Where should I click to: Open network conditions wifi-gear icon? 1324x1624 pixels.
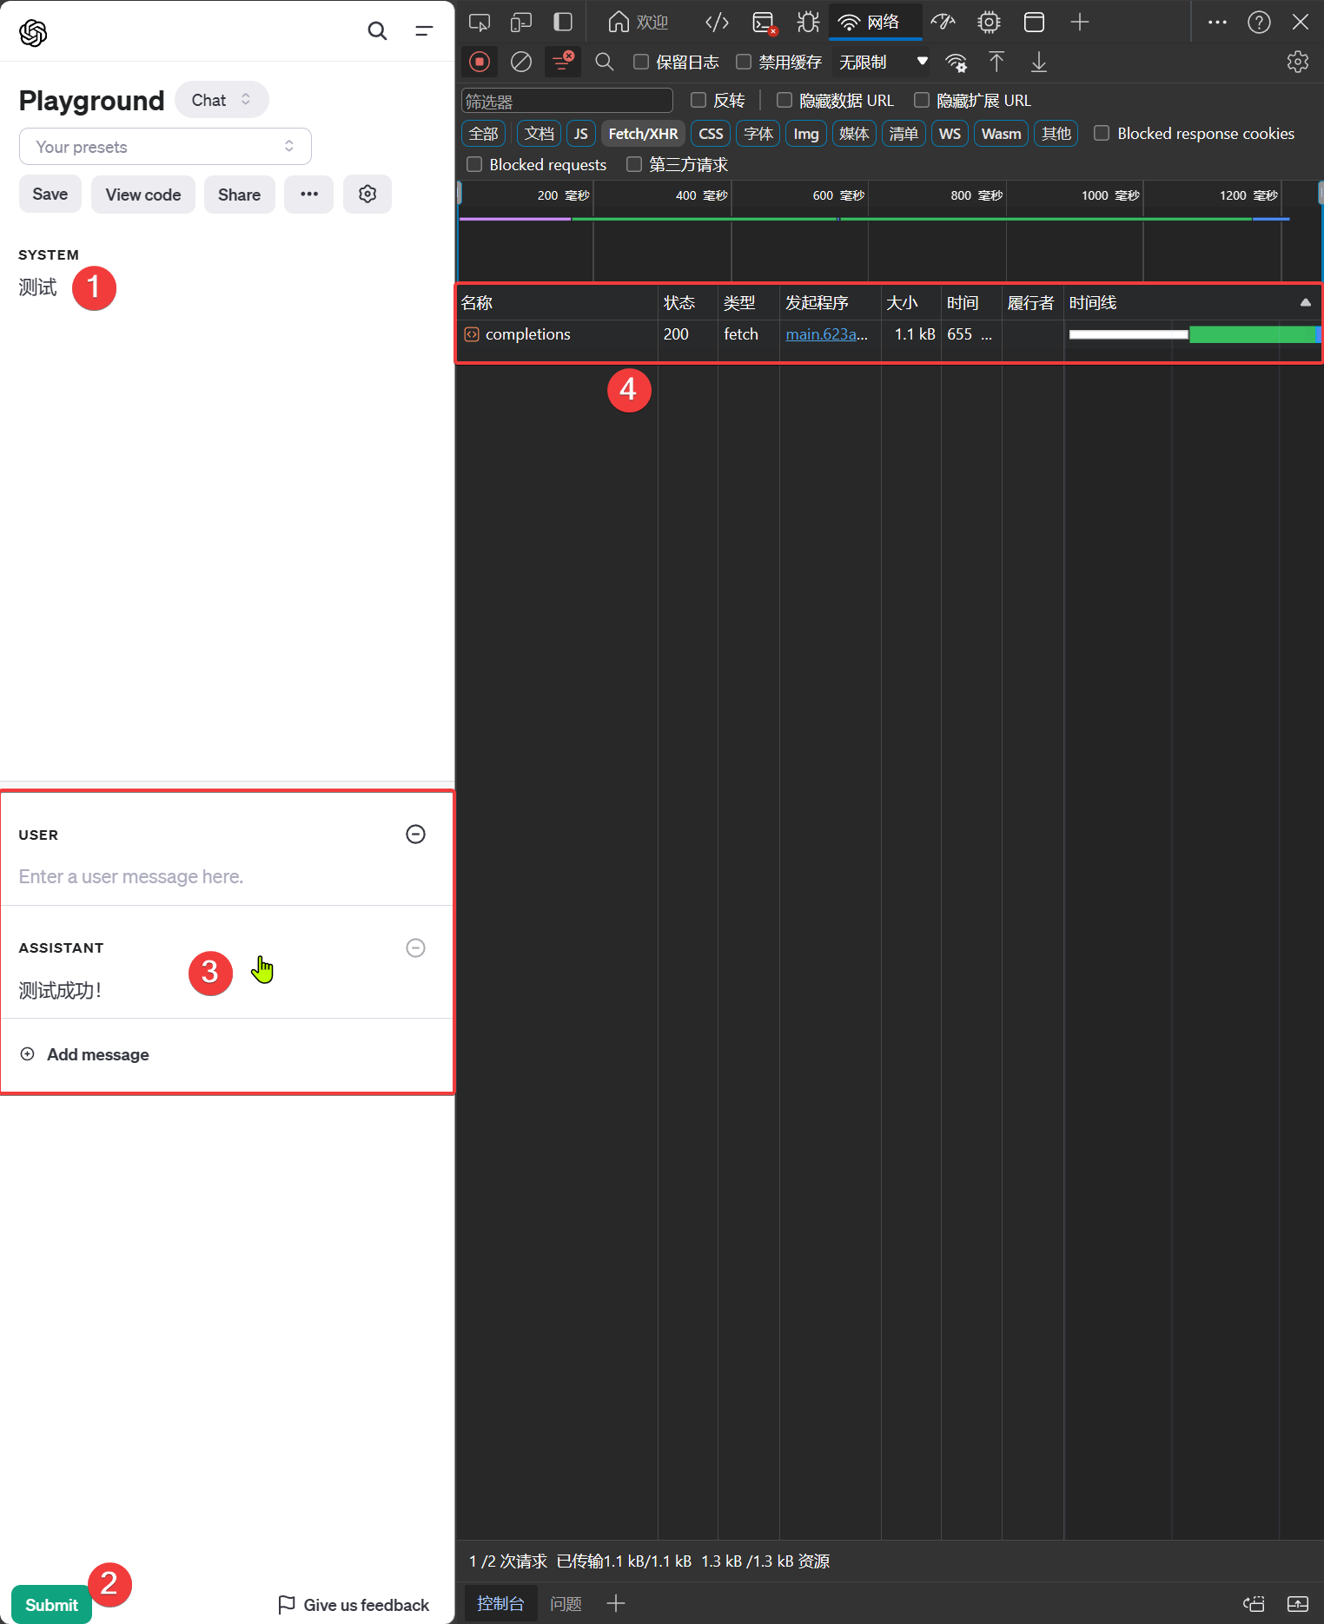(957, 63)
